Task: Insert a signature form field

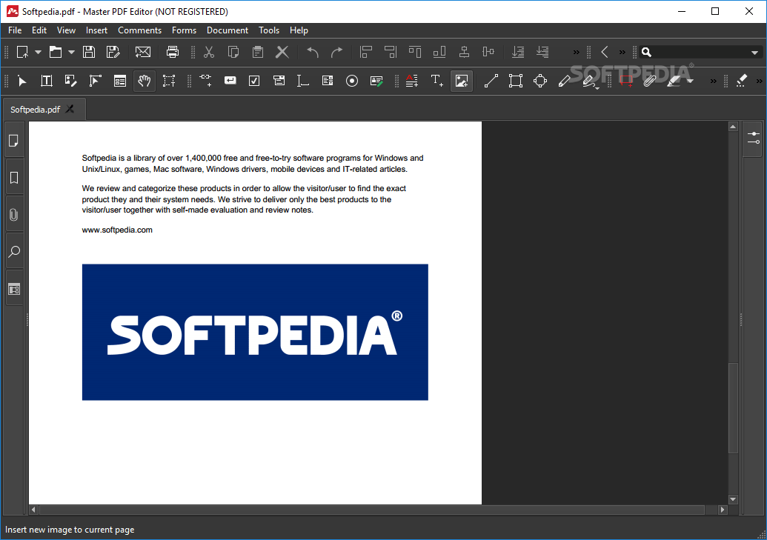Action: point(376,81)
